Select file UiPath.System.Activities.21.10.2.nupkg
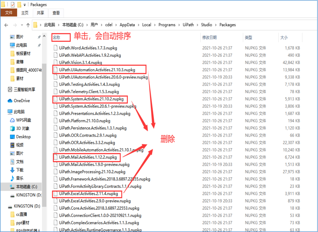 pyautogui.click(x=91, y=99)
